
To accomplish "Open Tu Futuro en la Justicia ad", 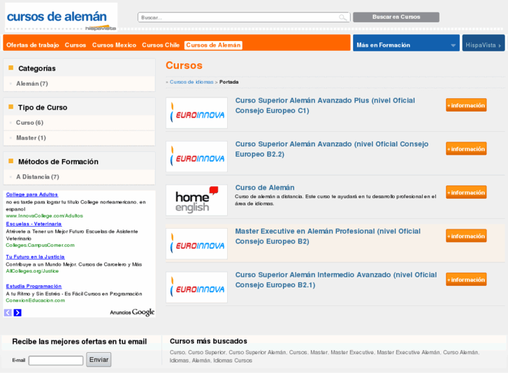I will [x=35, y=257].
